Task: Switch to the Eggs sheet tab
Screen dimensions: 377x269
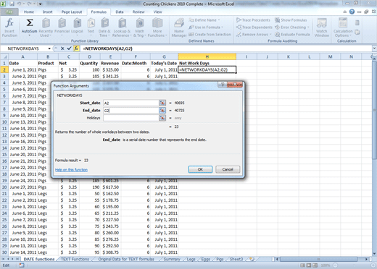Action: pos(206,259)
